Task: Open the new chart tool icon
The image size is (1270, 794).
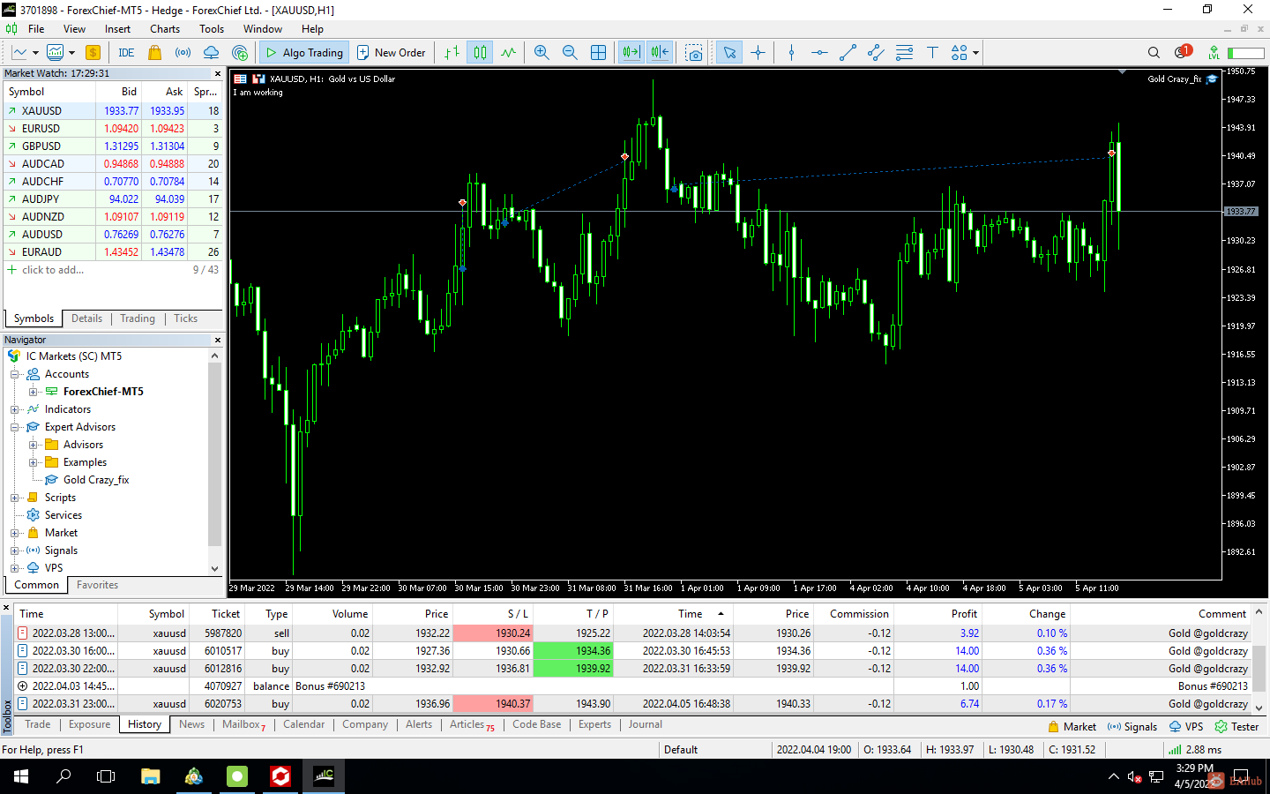Action: pyautogui.click(x=19, y=52)
